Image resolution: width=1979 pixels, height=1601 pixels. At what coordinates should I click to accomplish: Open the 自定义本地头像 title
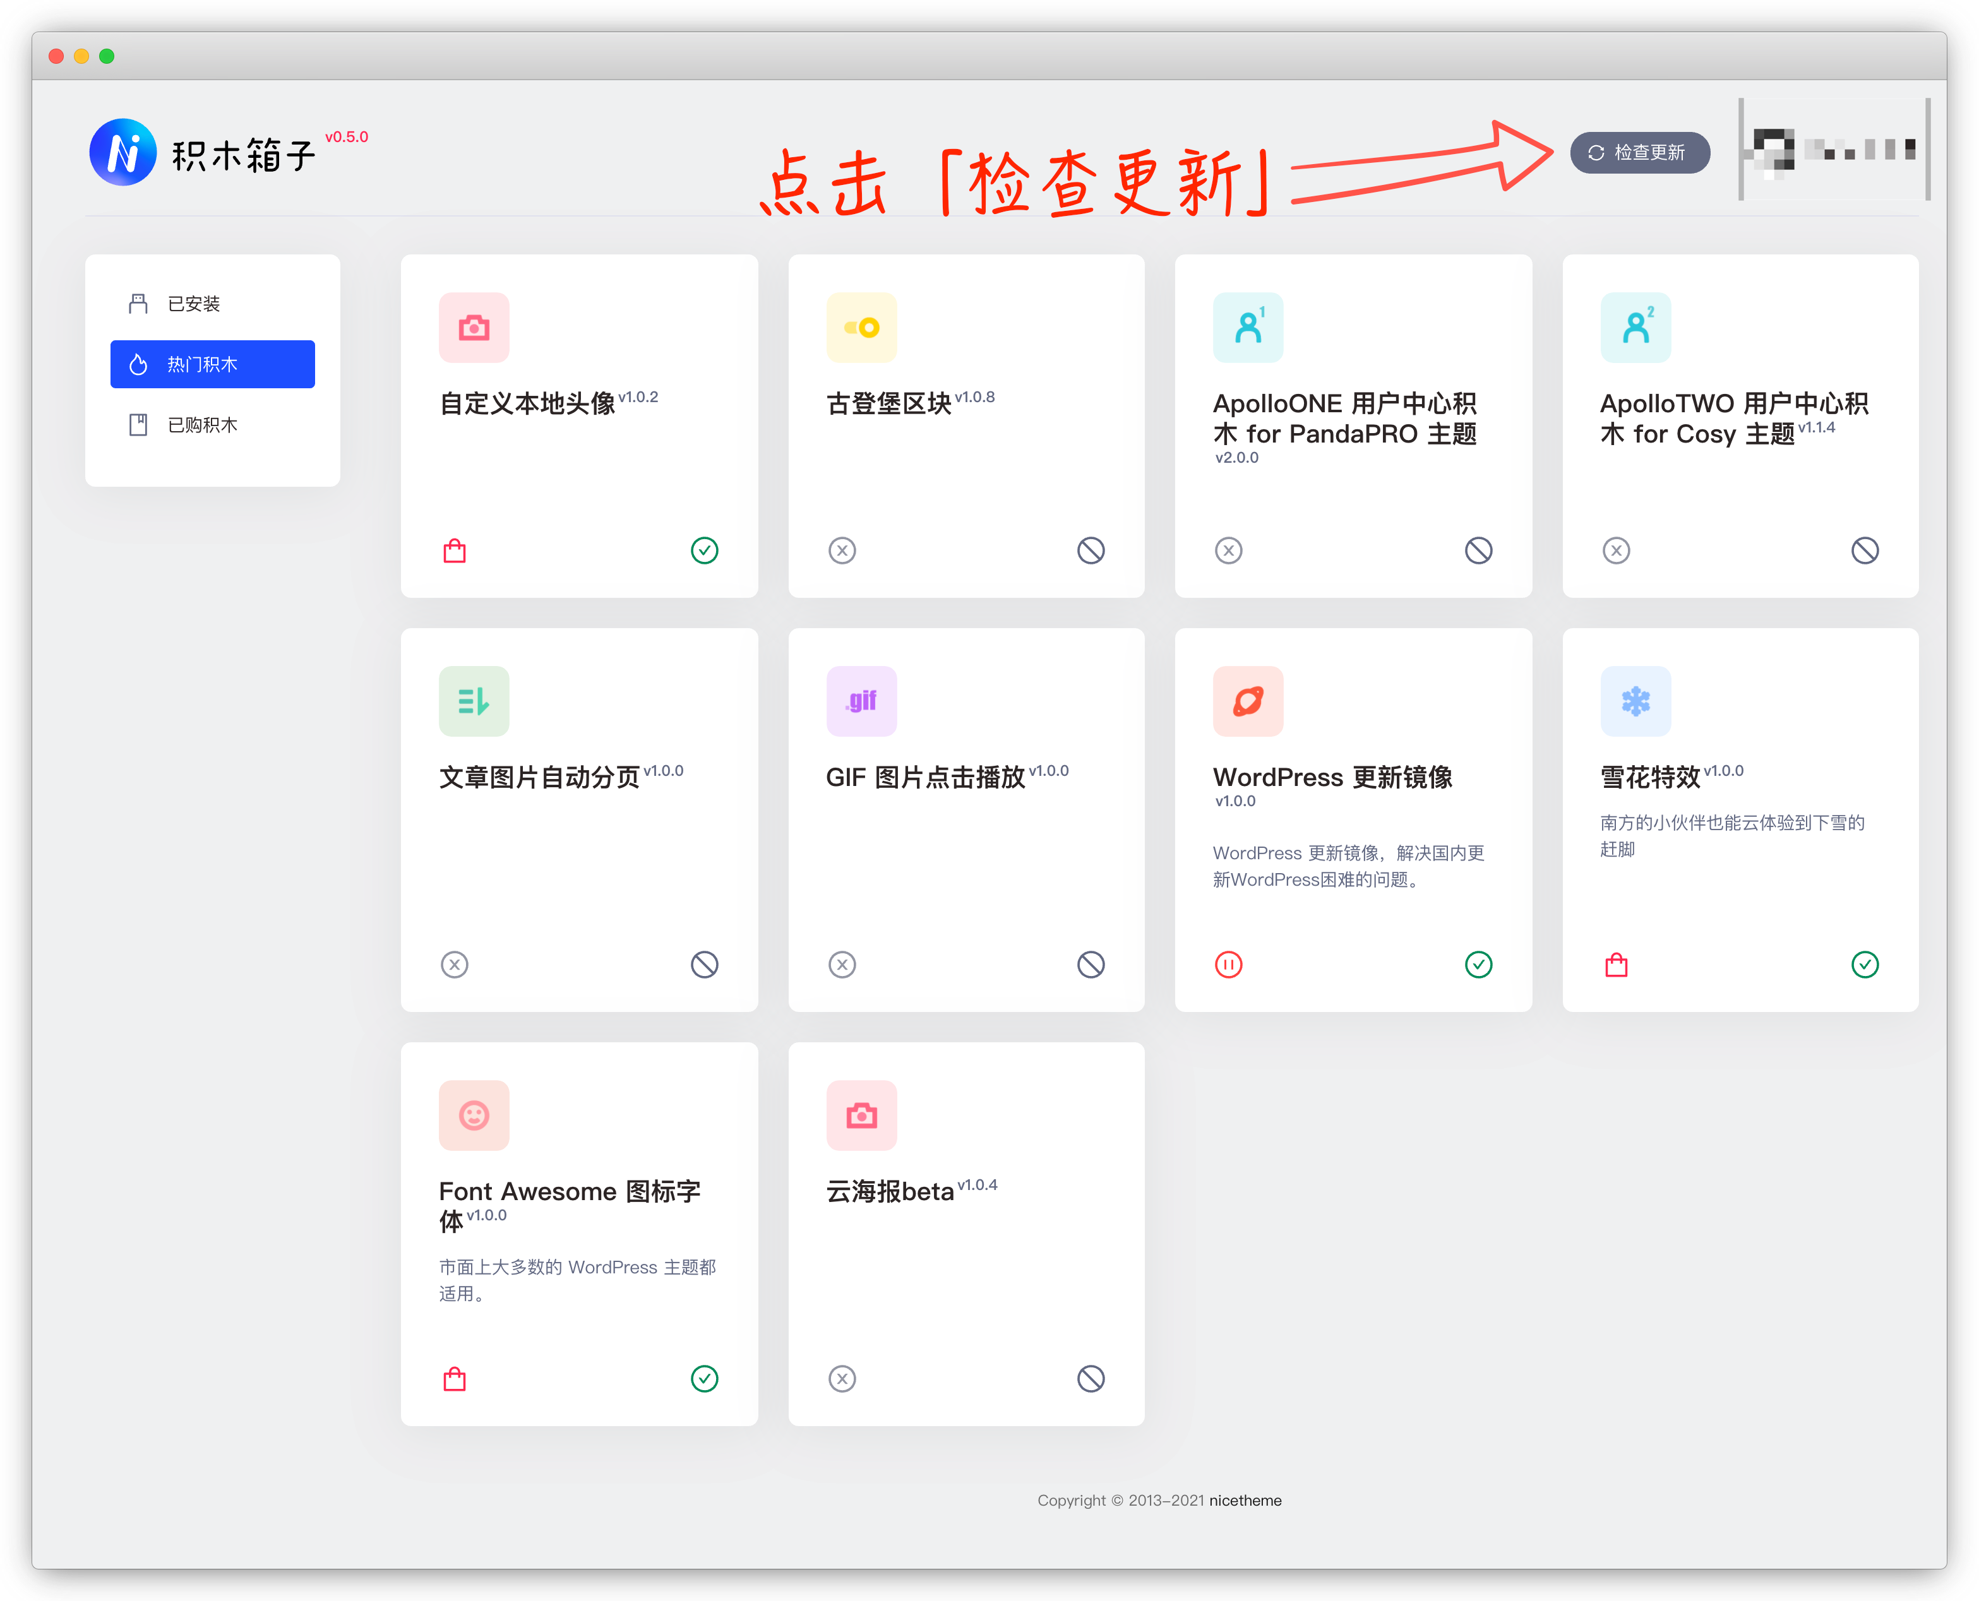click(x=527, y=404)
